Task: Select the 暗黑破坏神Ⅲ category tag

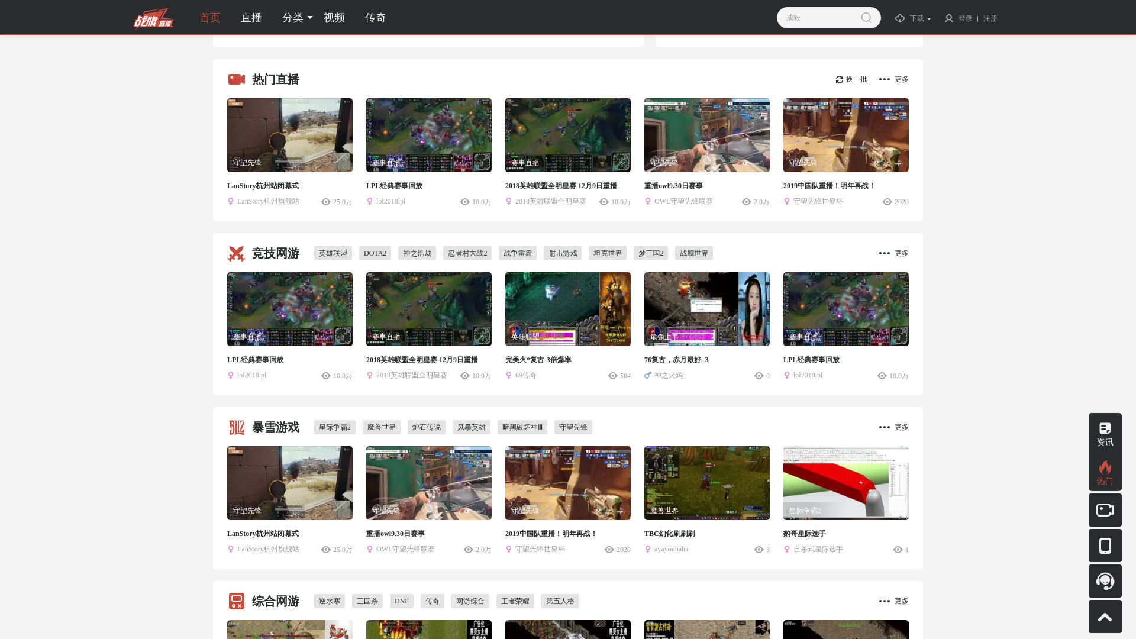Action: pyautogui.click(x=522, y=427)
